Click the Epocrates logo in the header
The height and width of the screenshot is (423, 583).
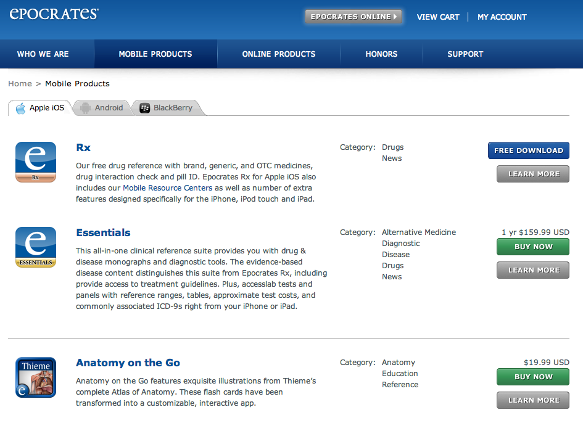[x=54, y=14]
